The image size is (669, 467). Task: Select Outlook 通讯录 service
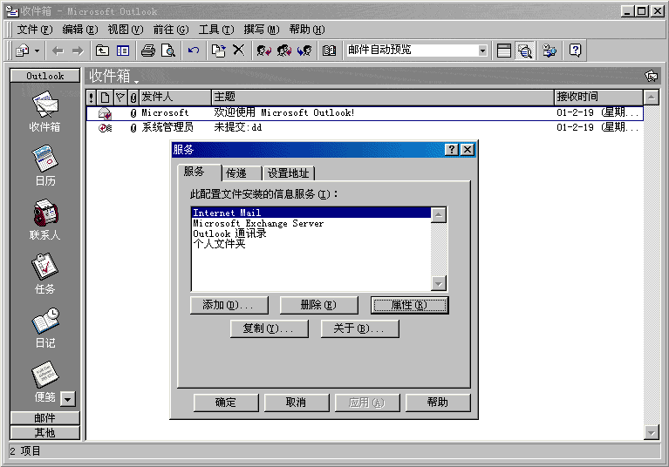click(311, 233)
